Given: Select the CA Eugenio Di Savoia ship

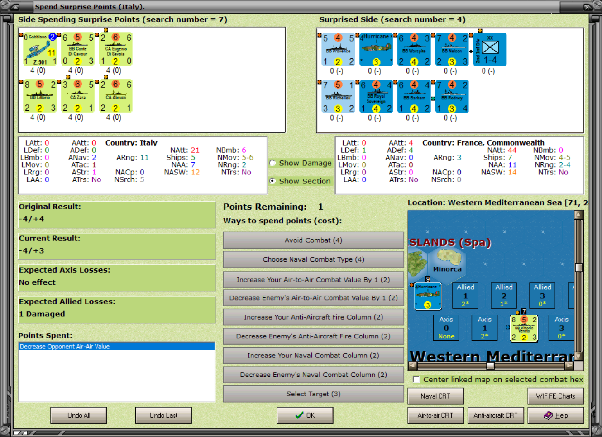Looking at the screenshot, I should coord(116,49).
